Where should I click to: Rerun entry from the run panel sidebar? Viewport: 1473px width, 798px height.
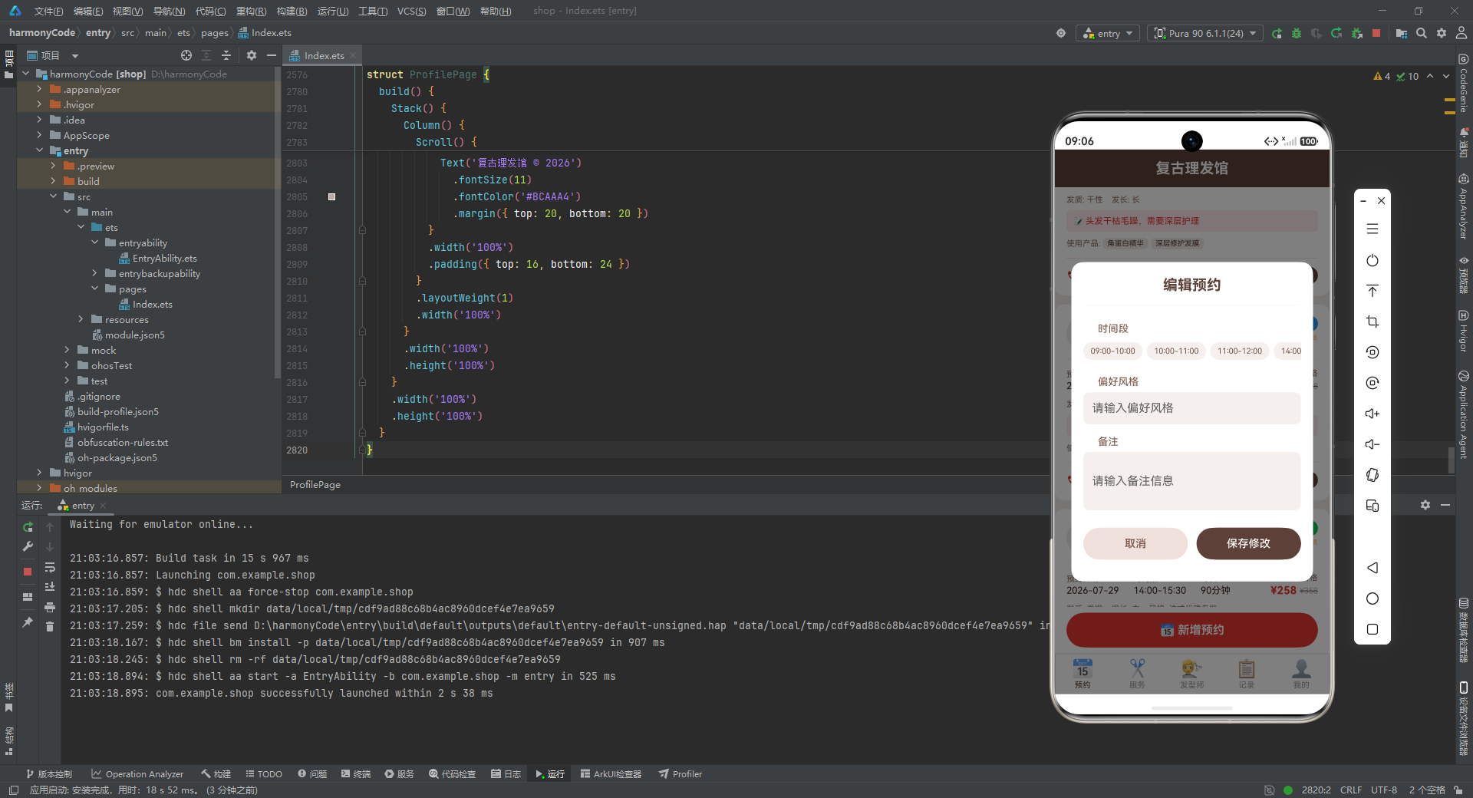pos(28,527)
